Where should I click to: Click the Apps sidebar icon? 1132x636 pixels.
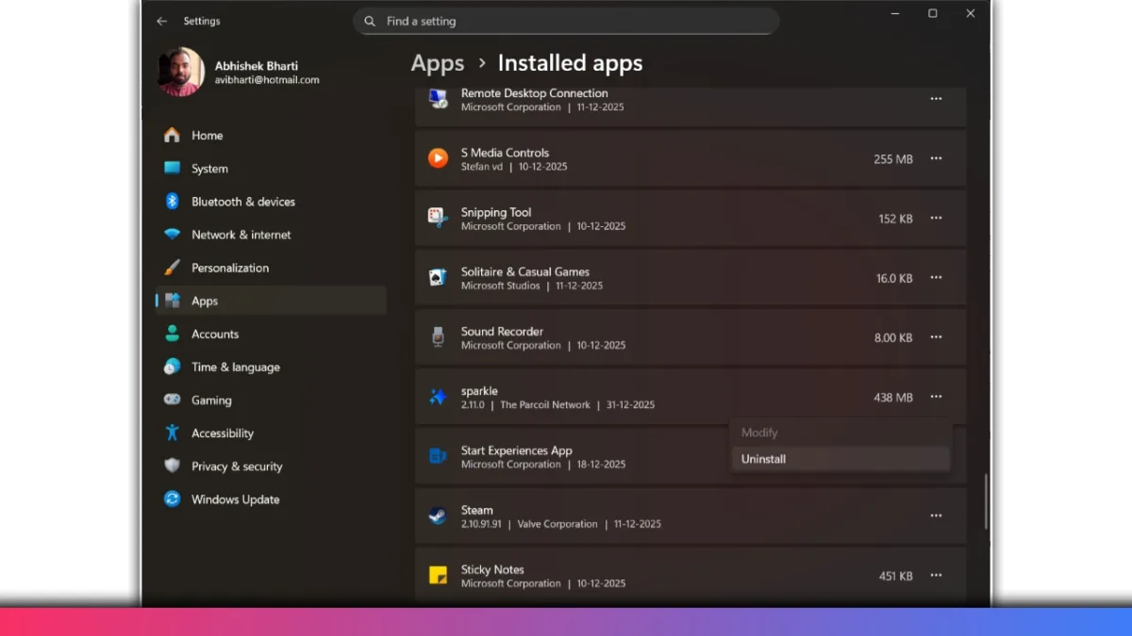click(172, 301)
